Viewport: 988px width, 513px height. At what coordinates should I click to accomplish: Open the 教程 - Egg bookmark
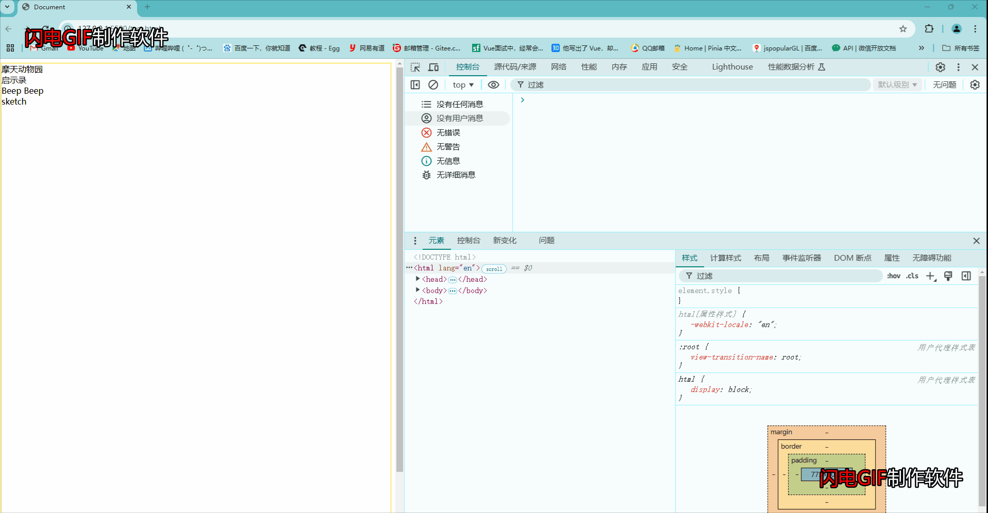pyautogui.click(x=319, y=48)
